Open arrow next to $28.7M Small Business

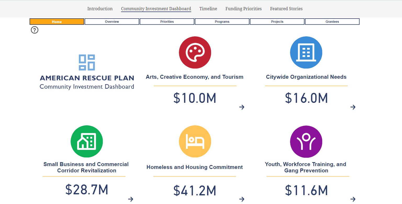tap(131, 199)
